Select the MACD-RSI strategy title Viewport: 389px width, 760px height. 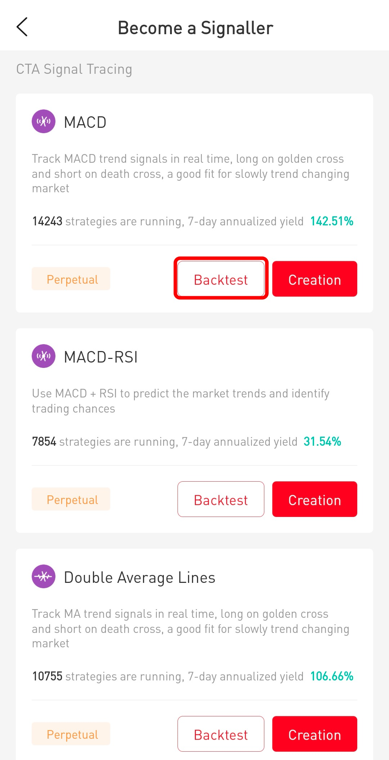(101, 357)
